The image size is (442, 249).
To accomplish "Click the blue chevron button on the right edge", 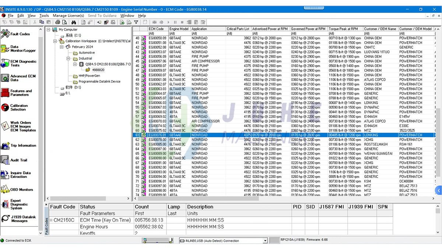I will (439, 190).
